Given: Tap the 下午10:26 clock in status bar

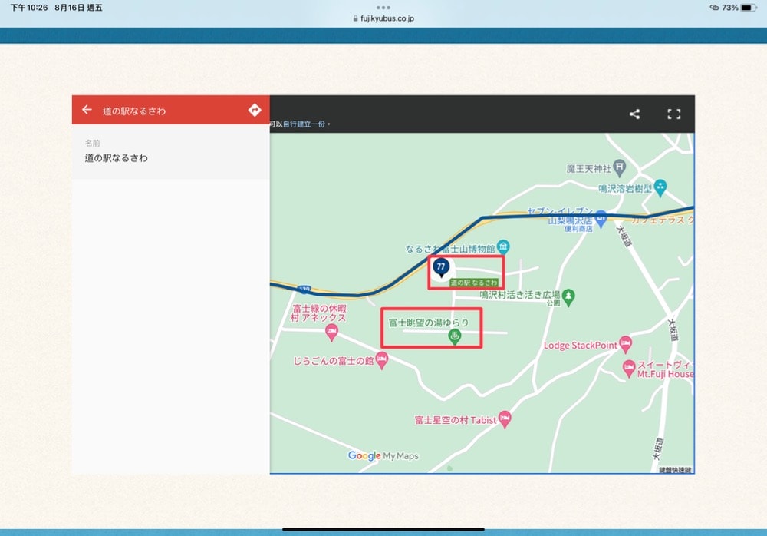Looking at the screenshot, I should coord(29,8).
